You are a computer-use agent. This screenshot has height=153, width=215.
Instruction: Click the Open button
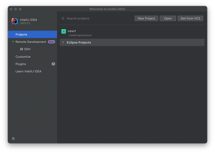(168, 18)
